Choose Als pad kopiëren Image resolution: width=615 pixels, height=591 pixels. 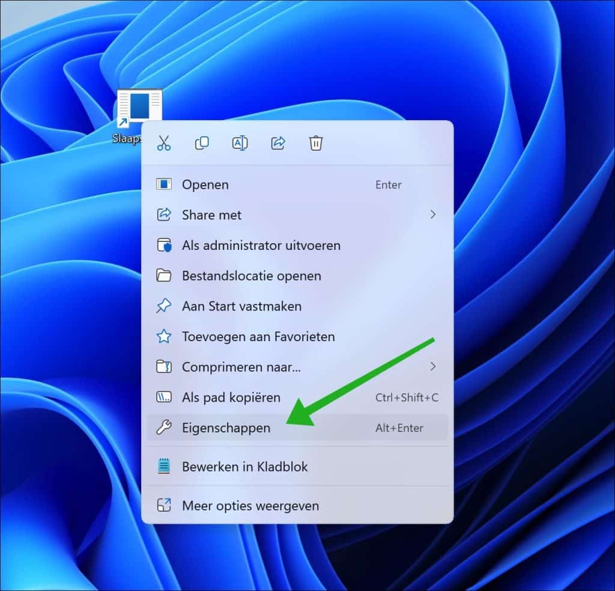click(297, 397)
